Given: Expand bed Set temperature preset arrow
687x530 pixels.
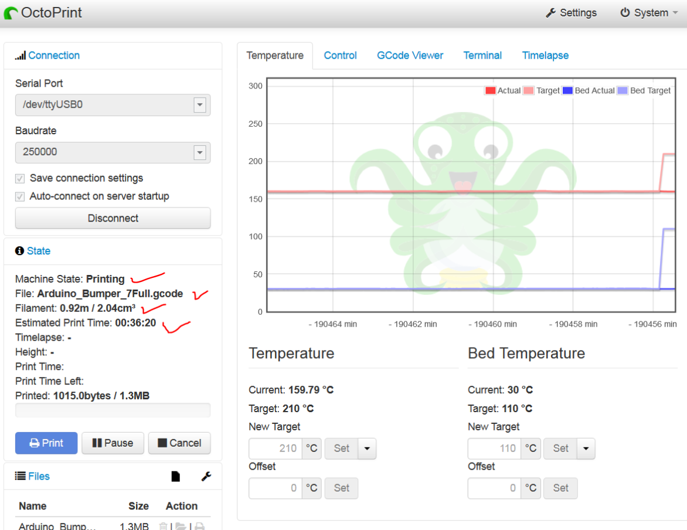Looking at the screenshot, I should coord(586,449).
